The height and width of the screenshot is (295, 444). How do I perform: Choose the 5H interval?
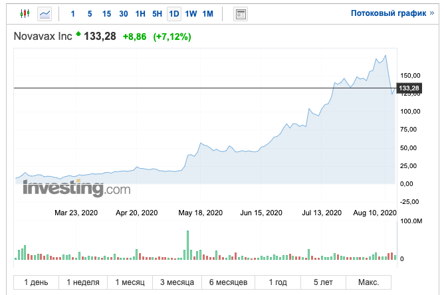click(157, 13)
